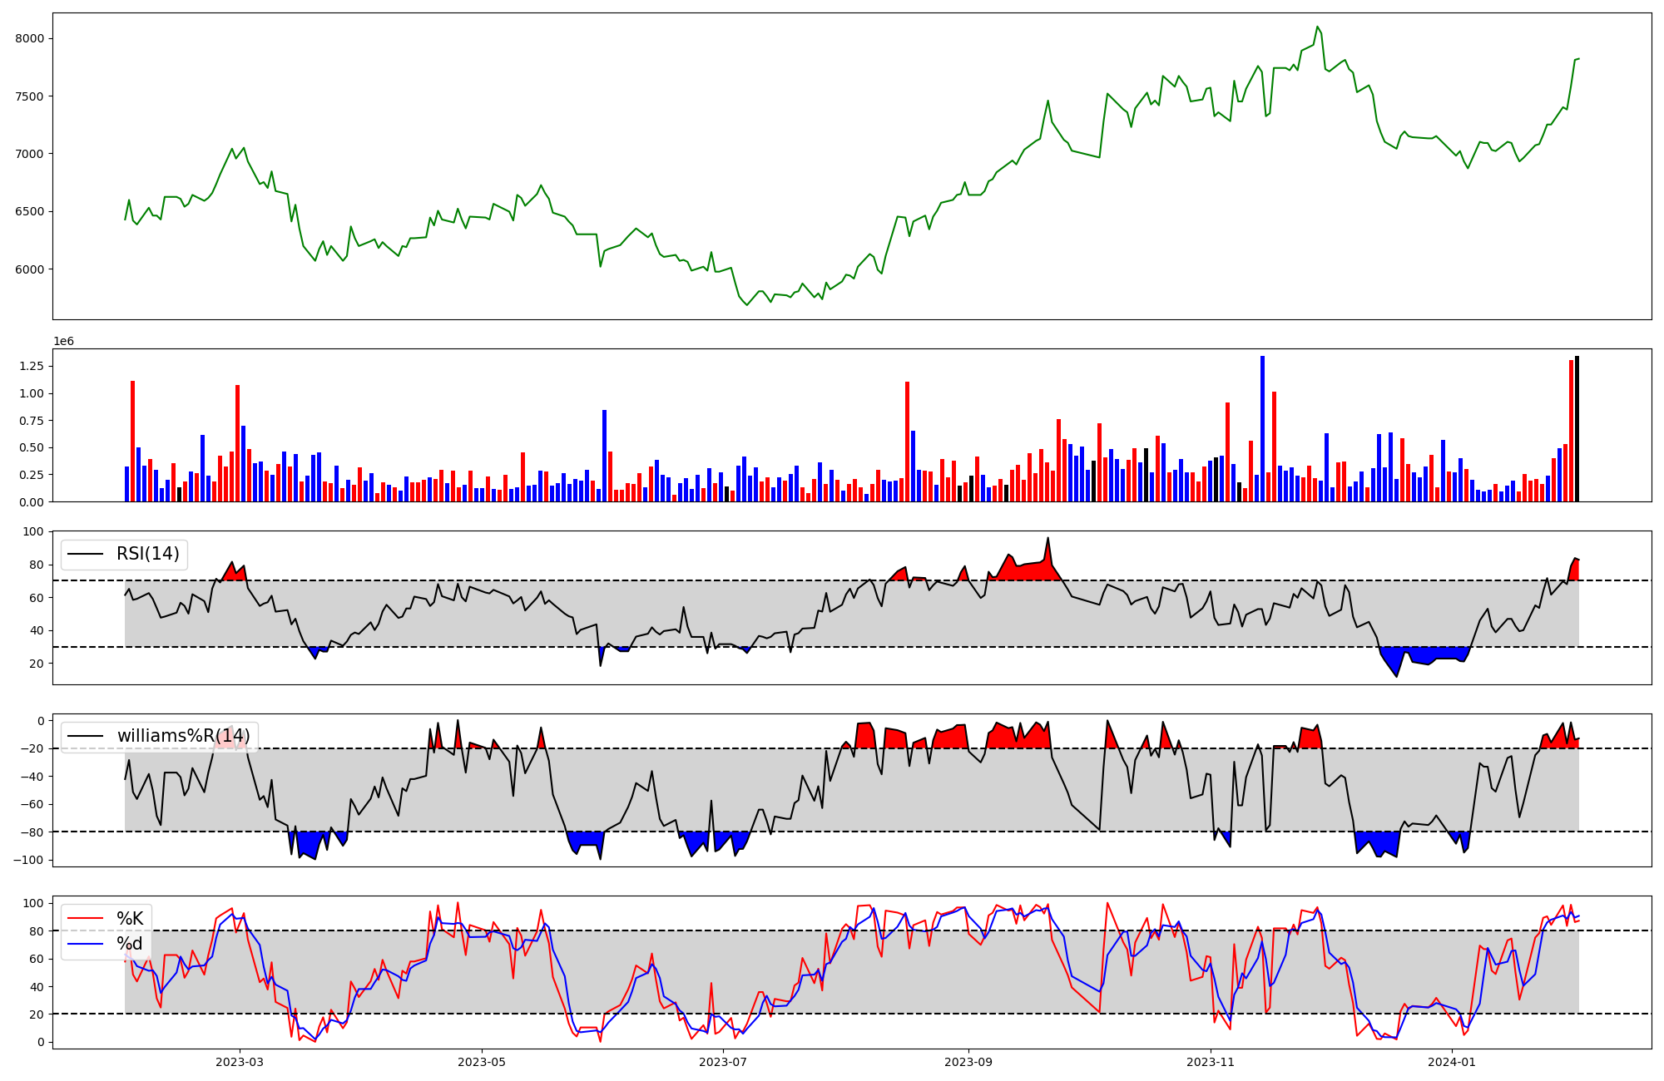Click the 2023-11 x-axis date label

point(1211,1062)
